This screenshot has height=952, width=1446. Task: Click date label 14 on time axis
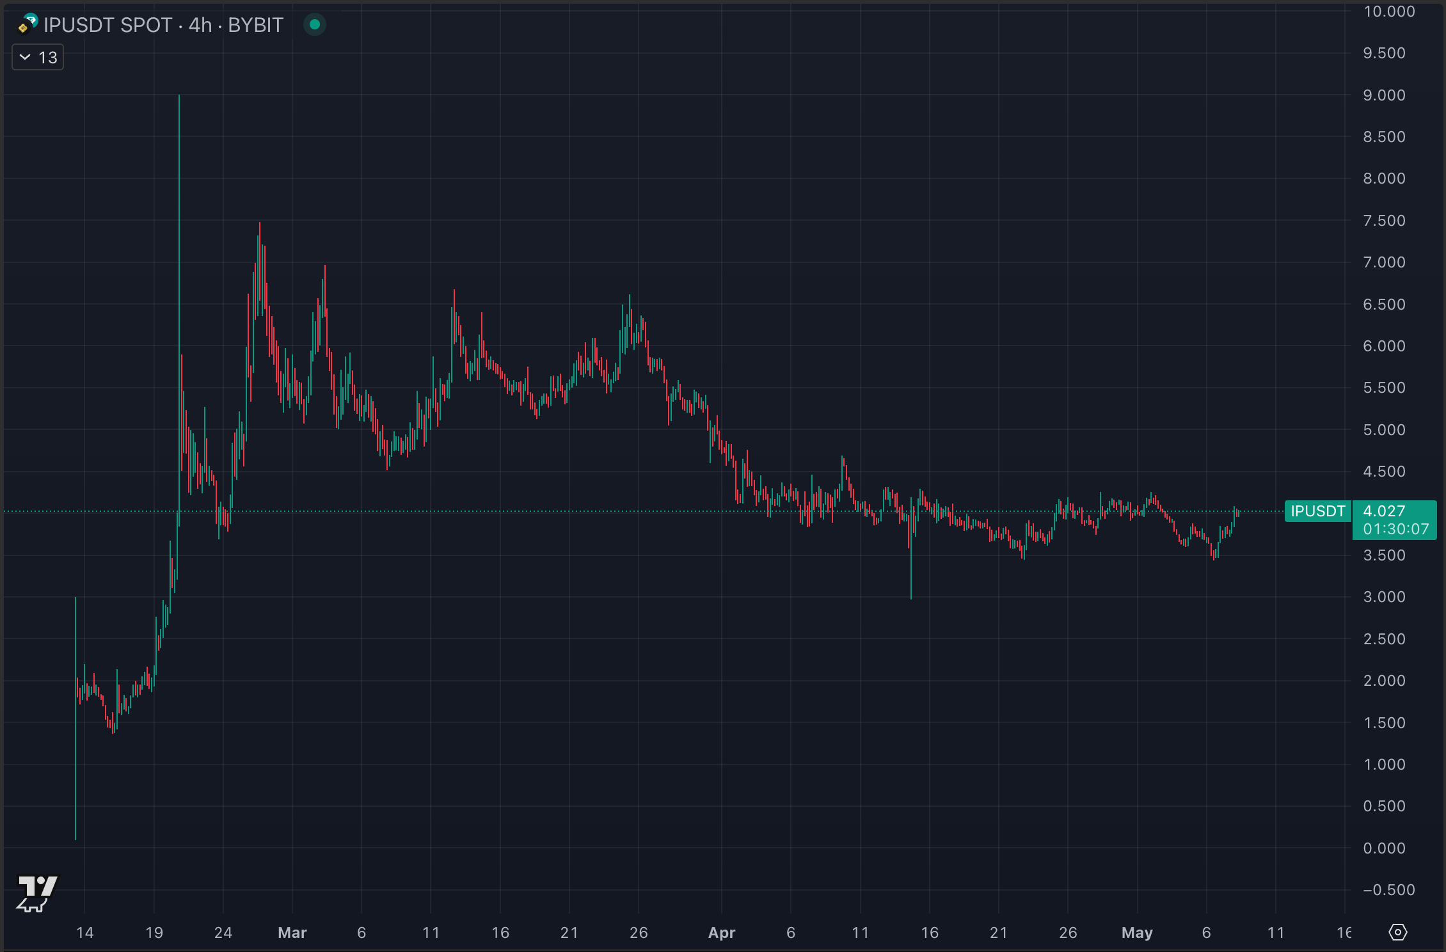click(84, 933)
